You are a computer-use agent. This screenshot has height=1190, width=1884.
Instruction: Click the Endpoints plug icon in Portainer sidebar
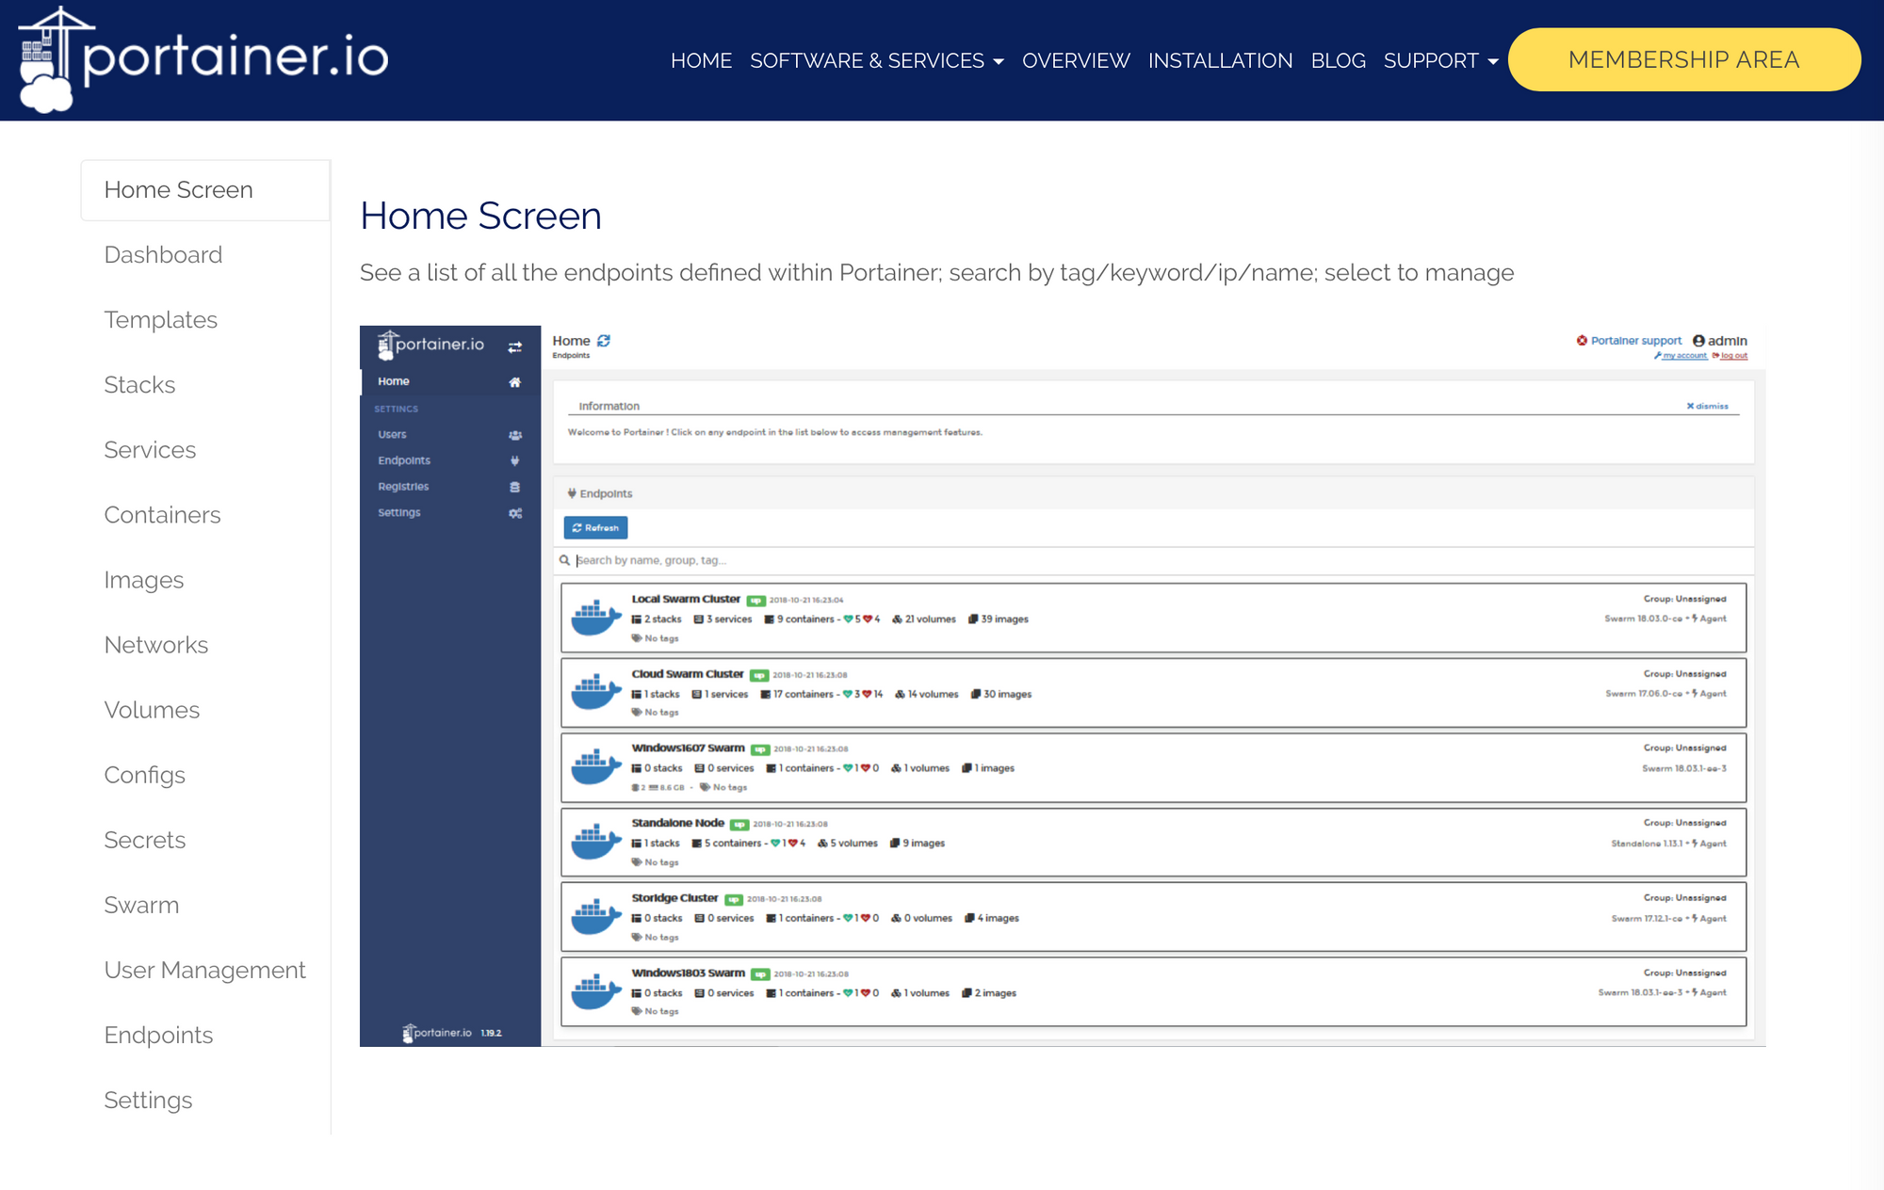pos(514,461)
